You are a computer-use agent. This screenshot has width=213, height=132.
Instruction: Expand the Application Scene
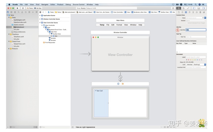point(40,15)
